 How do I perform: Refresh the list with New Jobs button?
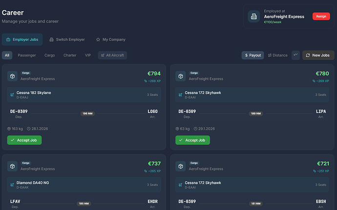click(x=318, y=55)
